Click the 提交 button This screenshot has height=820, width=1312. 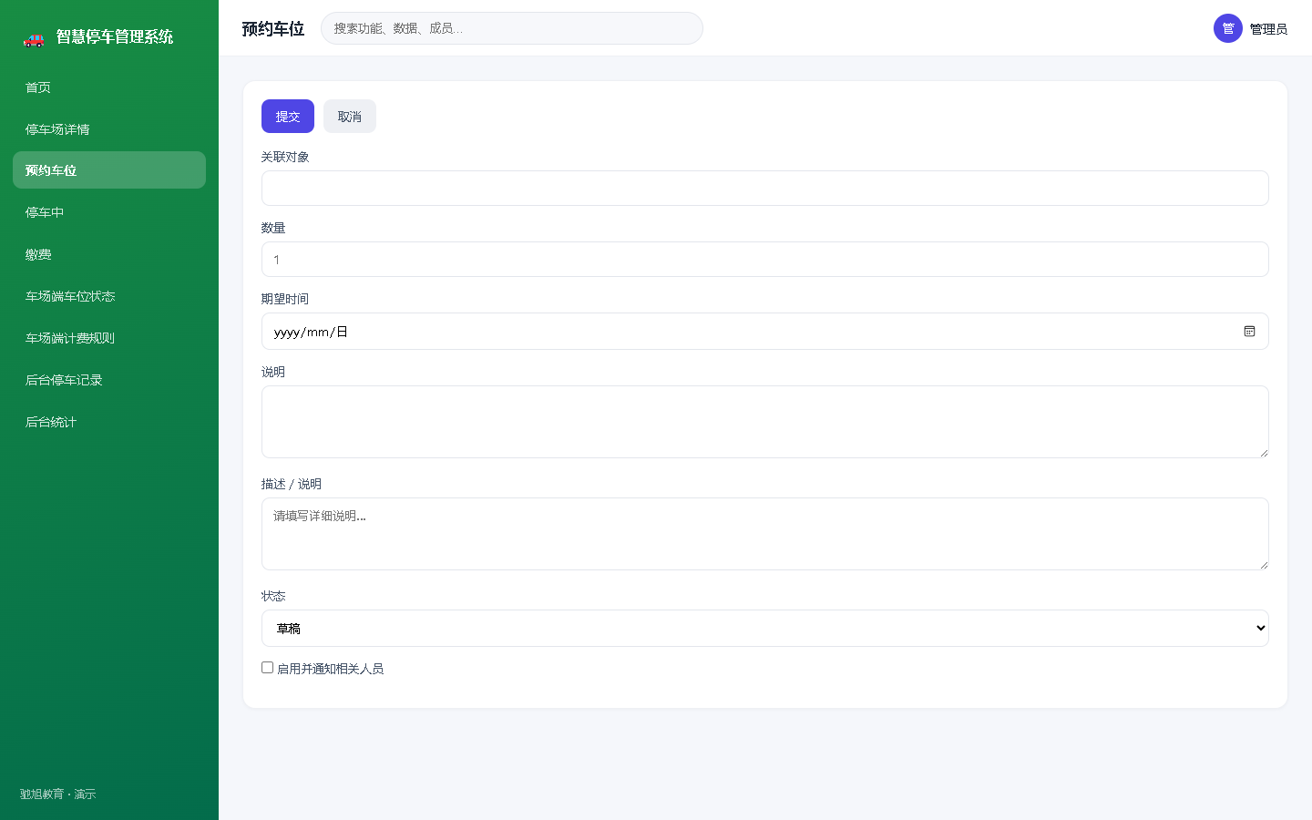pos(288,117)
